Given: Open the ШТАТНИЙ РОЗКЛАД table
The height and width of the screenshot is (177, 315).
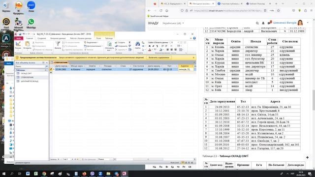Looking at the screenshot, I should tap(30, 81).
